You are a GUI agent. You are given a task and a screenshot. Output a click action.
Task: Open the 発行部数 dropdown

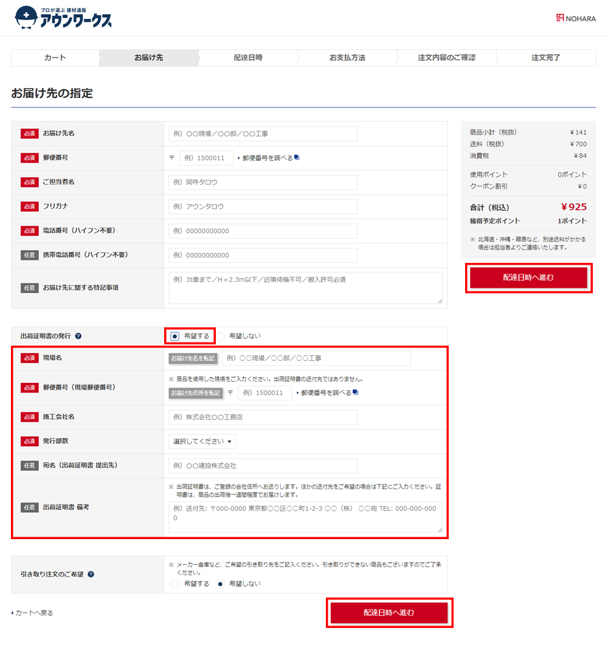tap(202, 441)
